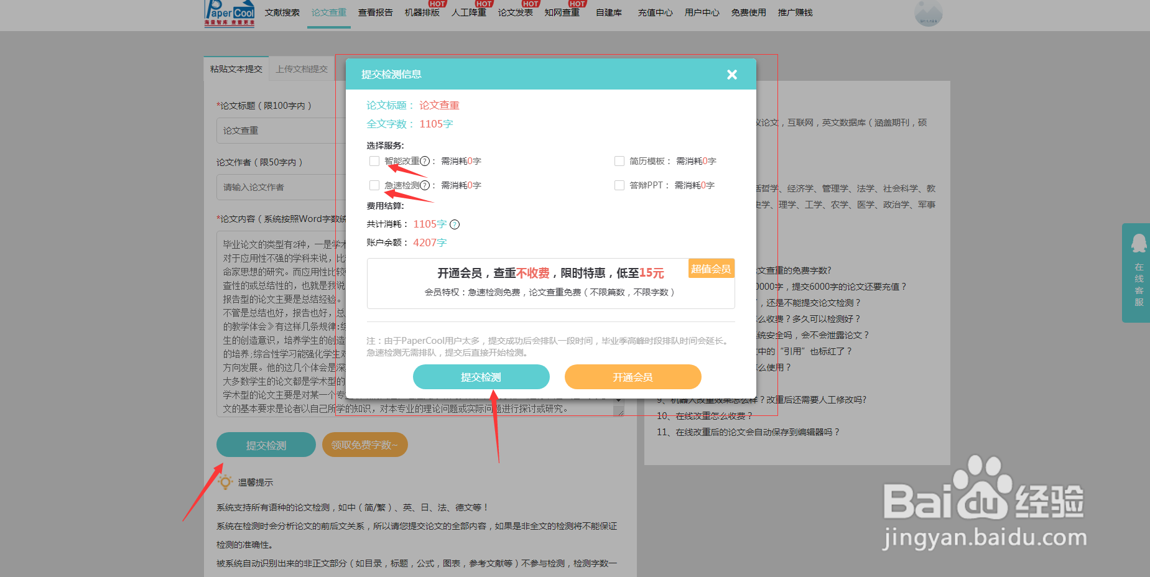The width and height of the screenshot is (1150, 577).
Task: Open 推广赚钱 navigation item
Action: click(x=795, y=12)
